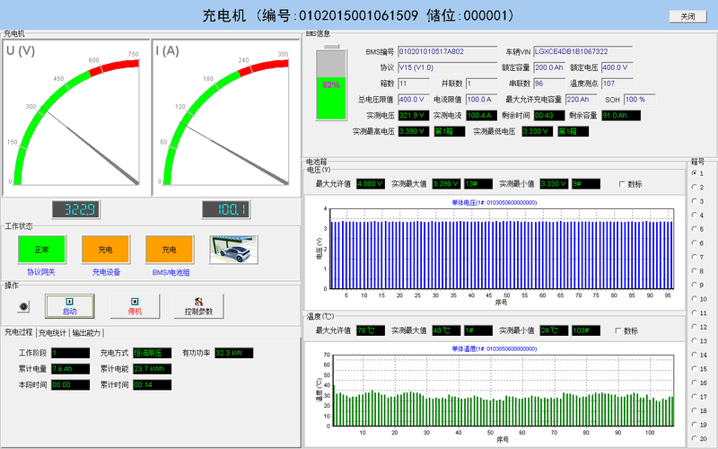Click the 剩余时间 value 00:43
Screen dimensions: 718x449
[549, 116]
